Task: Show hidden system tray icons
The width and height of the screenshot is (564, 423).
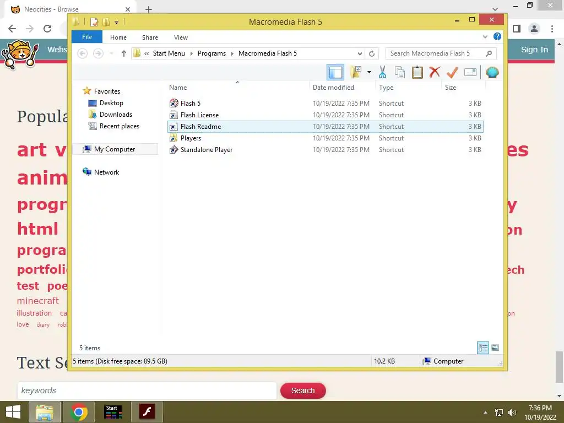Action: [x=486, y=413]
